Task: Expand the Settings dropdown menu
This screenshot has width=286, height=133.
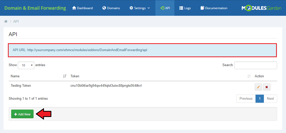Action: coord(140,8)
